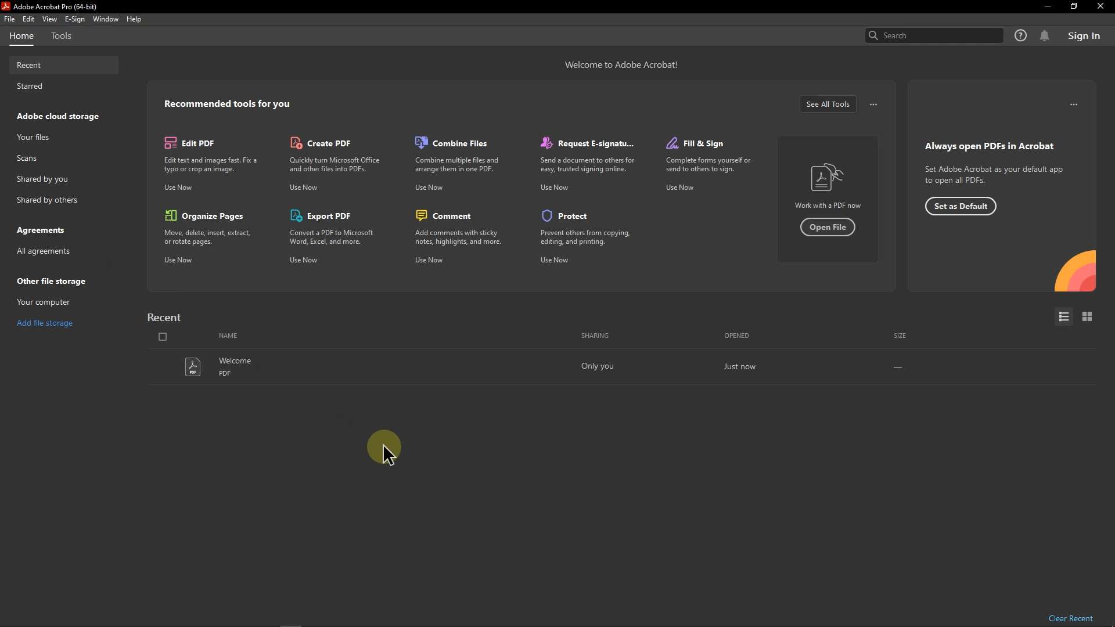
Task: Switch to the Tools tab
Action: coord(61,36)
